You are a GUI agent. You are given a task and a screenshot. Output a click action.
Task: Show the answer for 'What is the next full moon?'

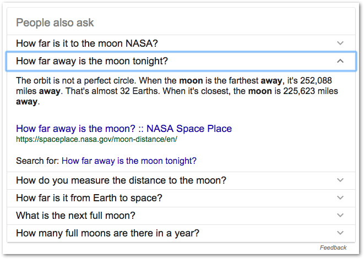point(76,216)
